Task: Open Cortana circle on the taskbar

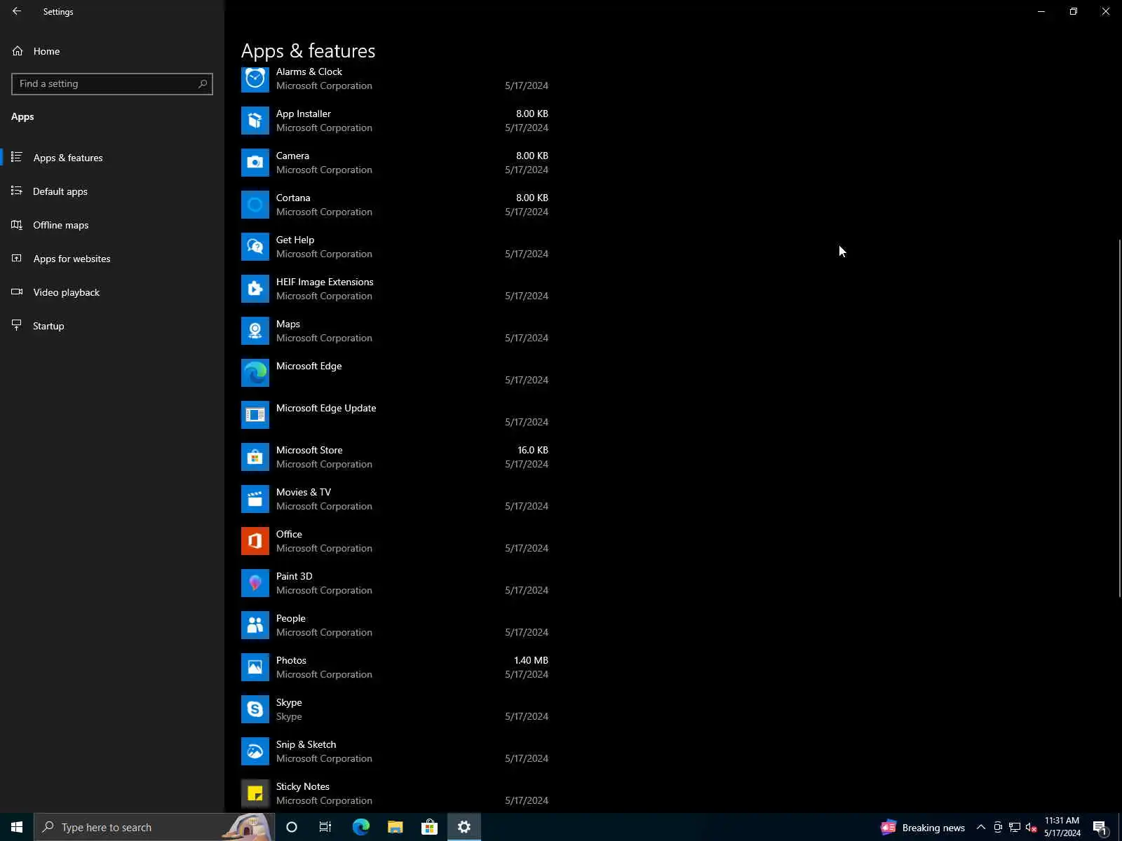Action: click(292, 827)
